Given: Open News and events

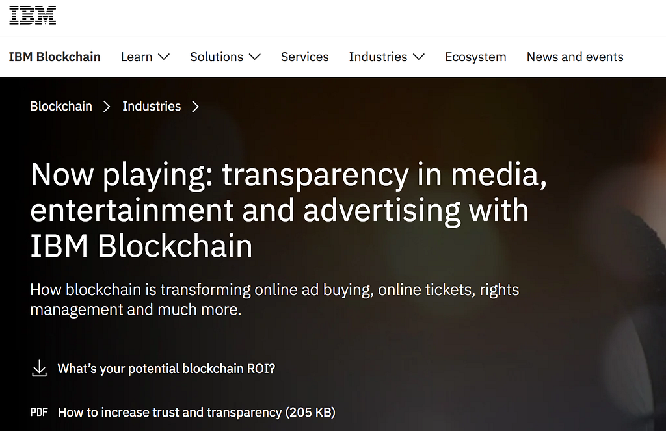Looking at the screenshot, I should [575, 57].
